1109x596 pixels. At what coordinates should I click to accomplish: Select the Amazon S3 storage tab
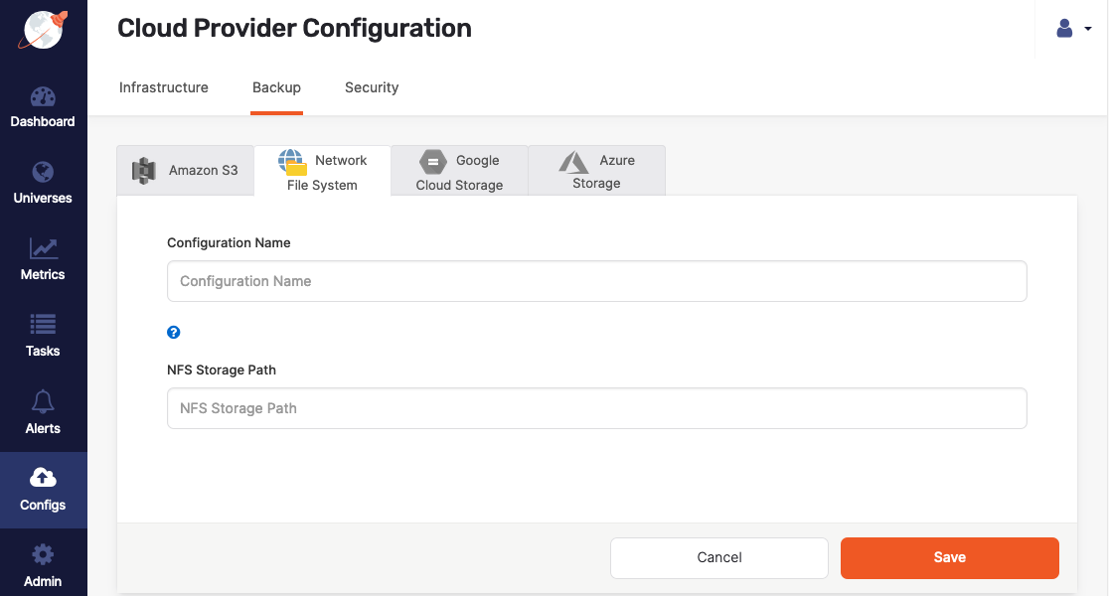coord(185,170)
